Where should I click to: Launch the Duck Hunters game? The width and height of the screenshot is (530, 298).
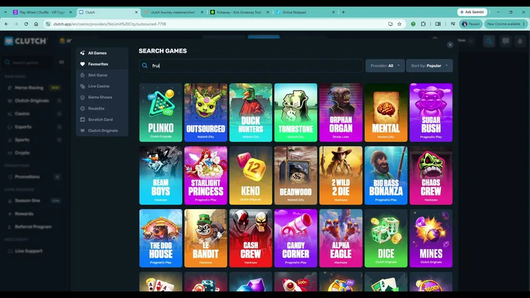[x=250, y=112]
